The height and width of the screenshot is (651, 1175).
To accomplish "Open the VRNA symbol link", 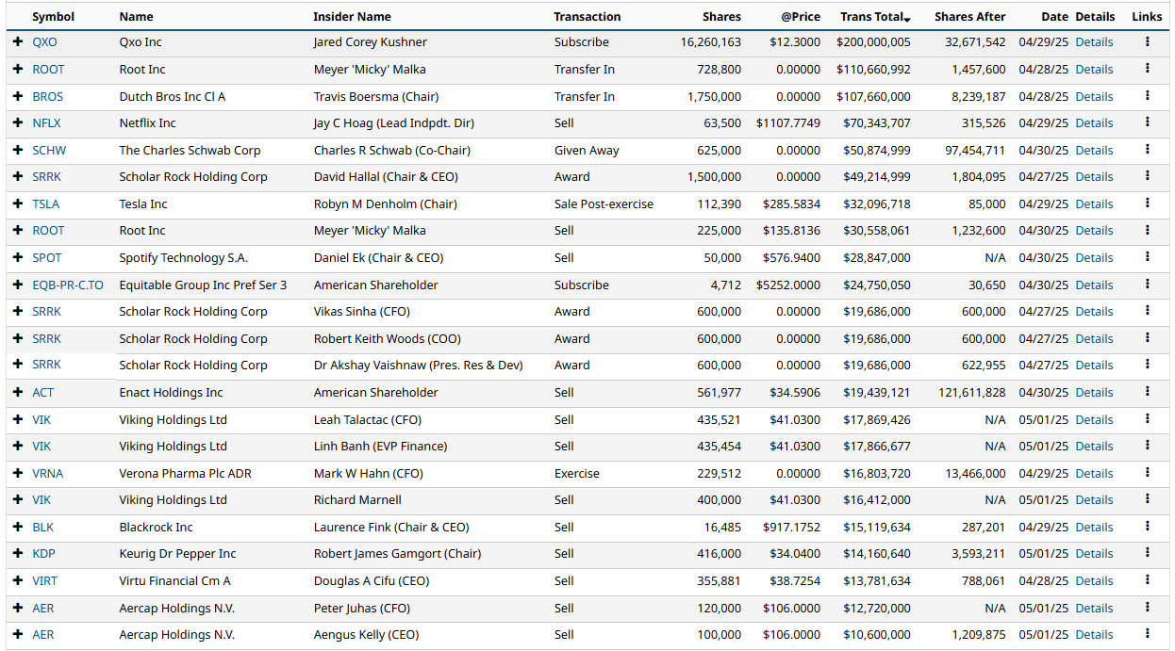I will (47, 473).
